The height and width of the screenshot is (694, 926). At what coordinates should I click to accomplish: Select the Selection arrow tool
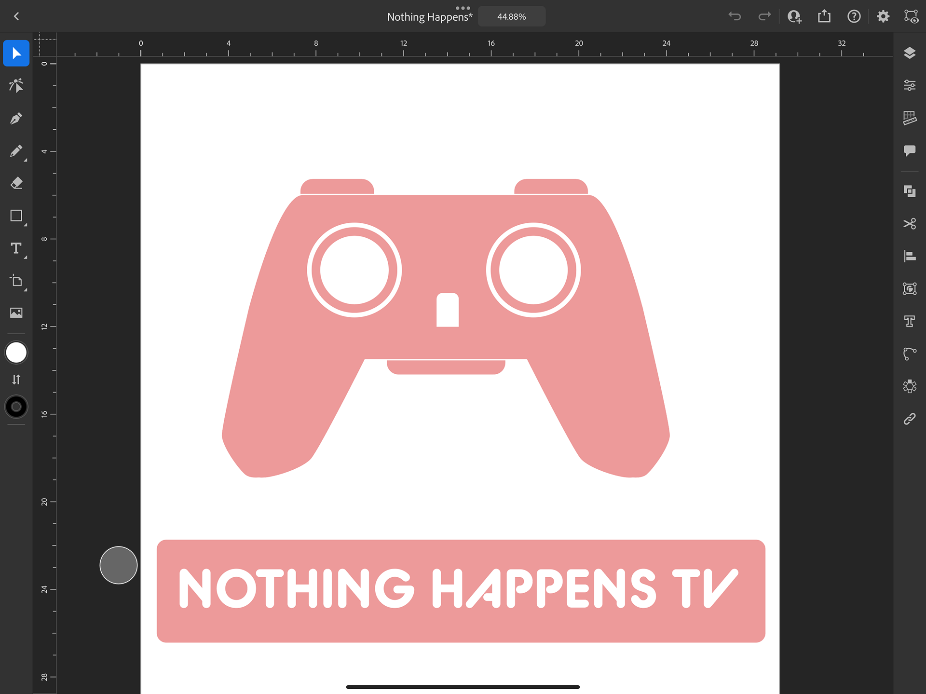pos(16,53)
